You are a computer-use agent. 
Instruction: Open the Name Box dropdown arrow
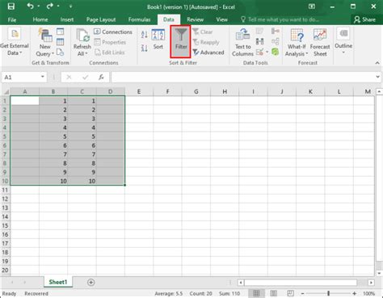click(x=43, y=77)
